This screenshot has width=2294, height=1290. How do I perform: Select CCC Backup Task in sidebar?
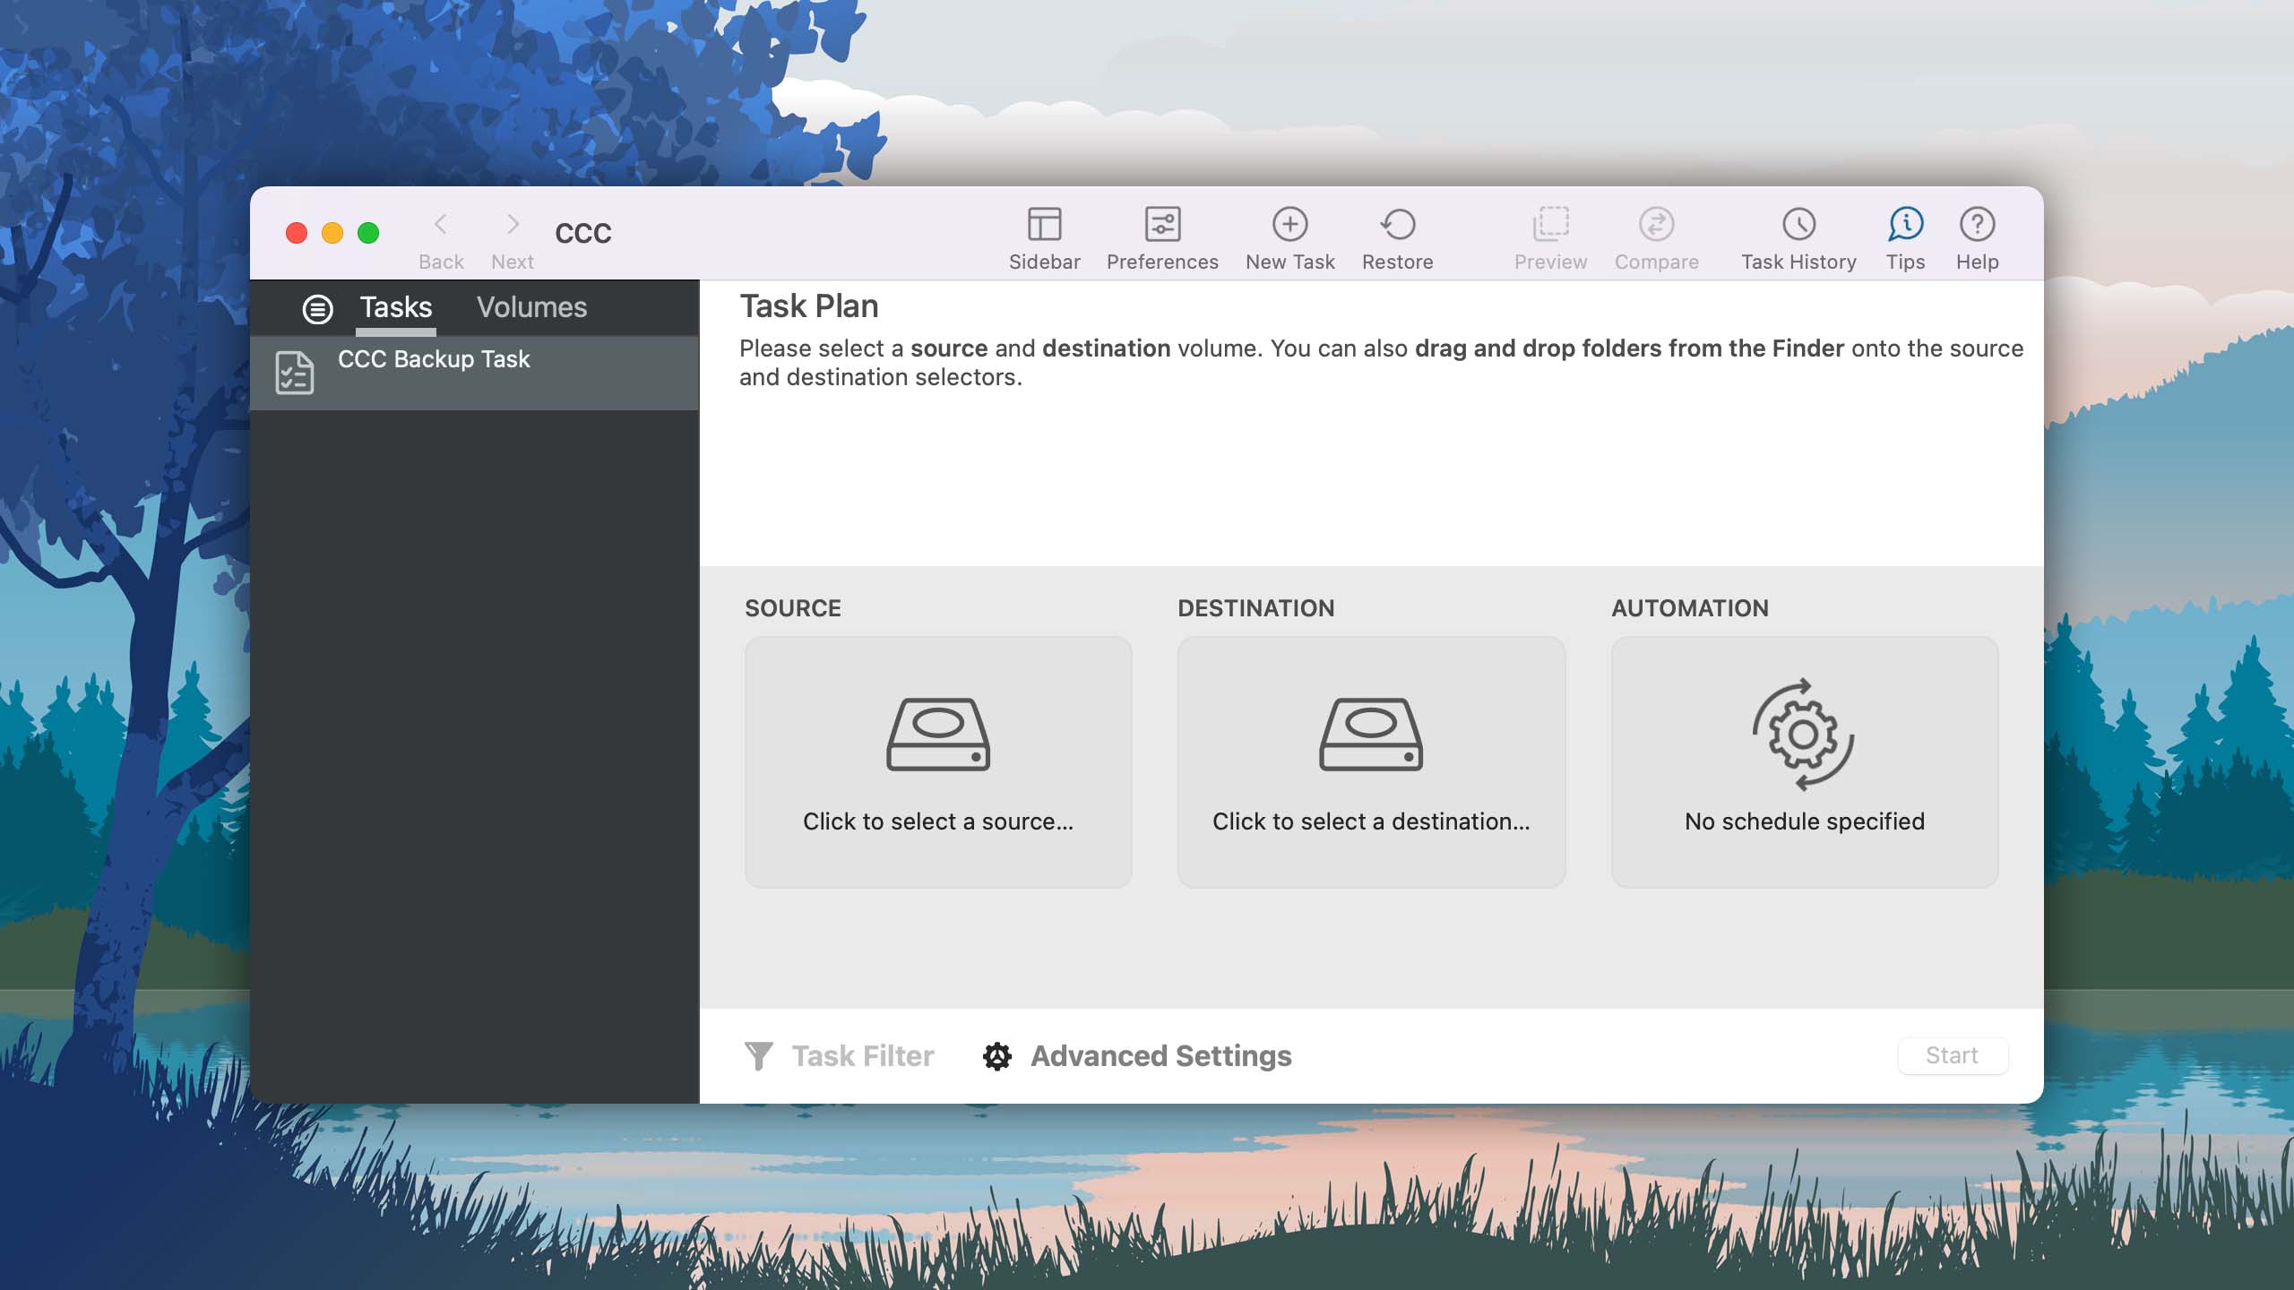pos(474,373)
